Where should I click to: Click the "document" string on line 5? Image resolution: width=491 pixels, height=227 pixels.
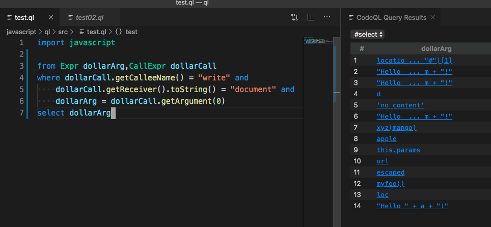tap(253, 90)
